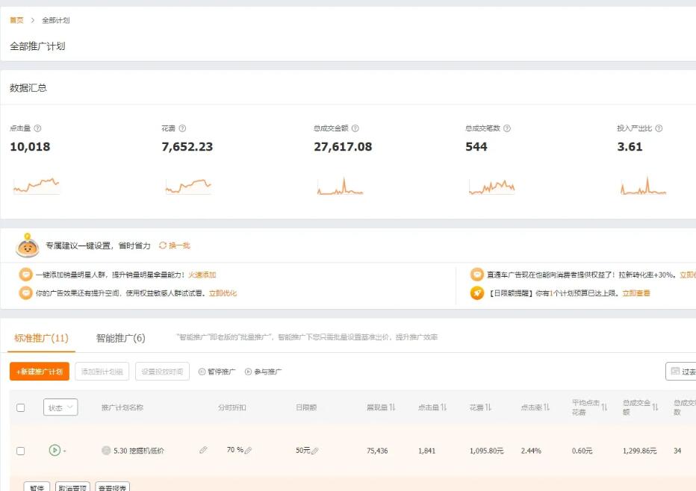The height and width of the screenshot is (491, 696).
Task: Open the 状态 filter dropdown
Action: (60, 407)
